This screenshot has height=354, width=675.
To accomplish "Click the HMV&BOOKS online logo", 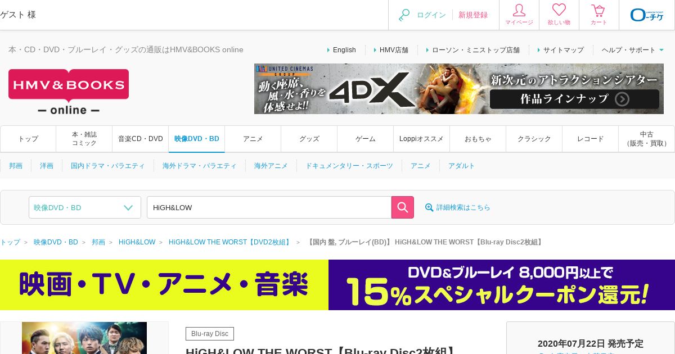I will pos(69,92).
